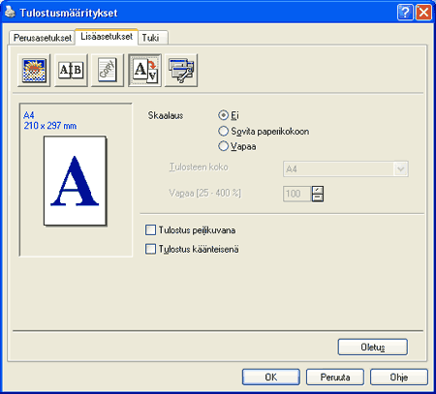Increase the Vapaa percentage stepper

(x=318, y=190)
